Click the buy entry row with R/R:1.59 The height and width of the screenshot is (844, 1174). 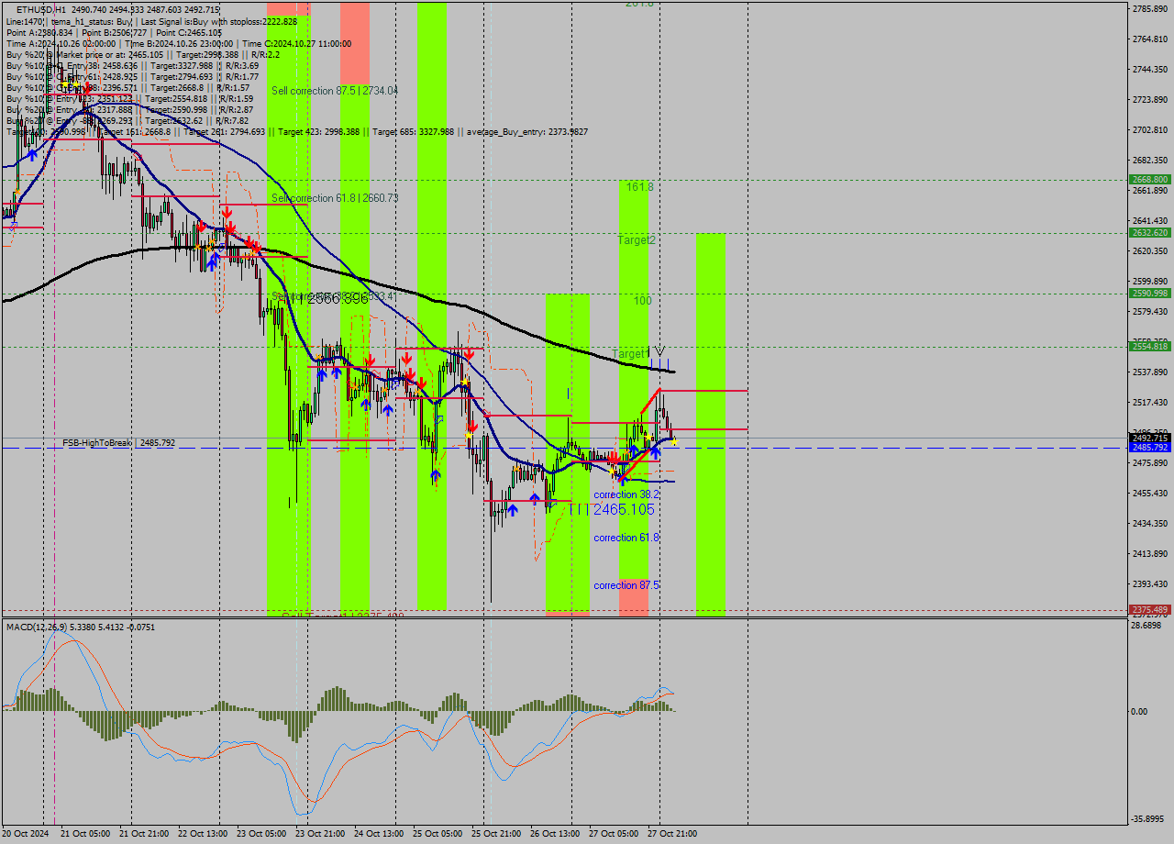pos(129,98)
